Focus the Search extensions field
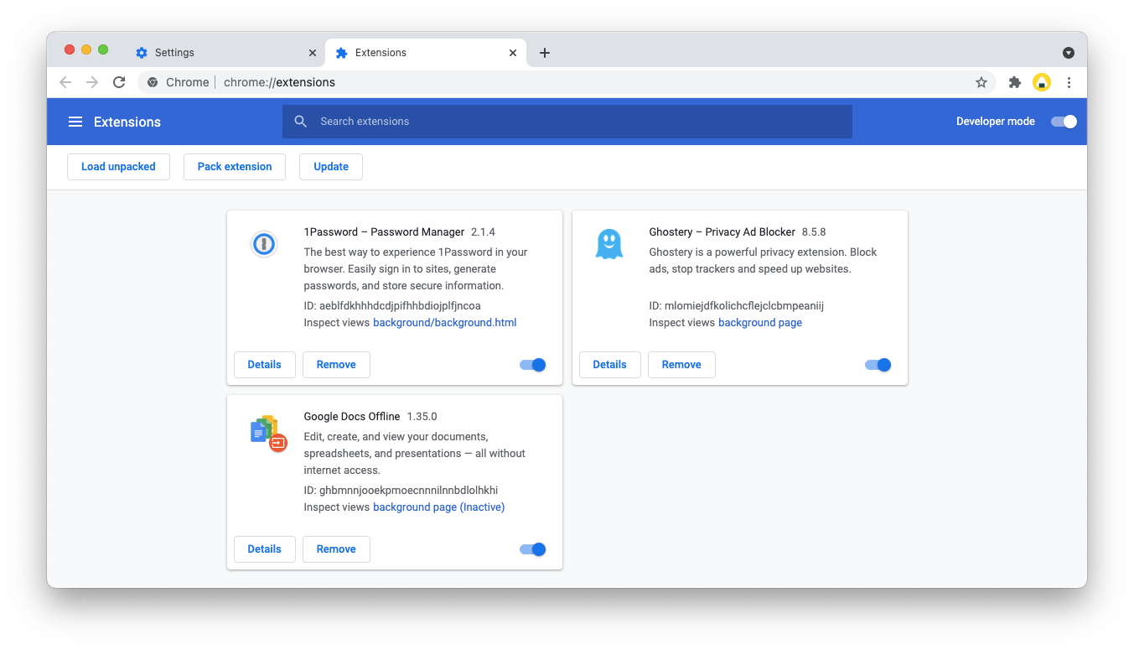Screen dimensions: 1134x650 567,122
